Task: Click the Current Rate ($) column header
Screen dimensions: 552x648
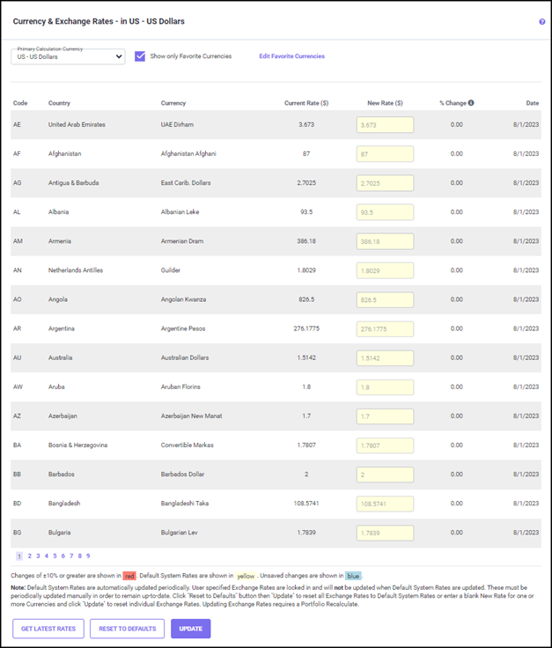Action: (306, 103)
